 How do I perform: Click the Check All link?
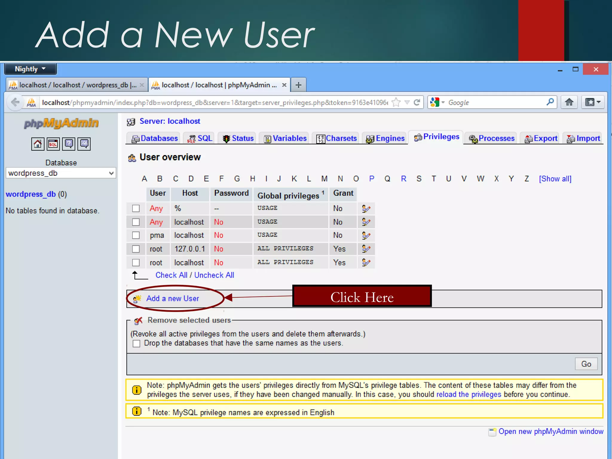coord(172,275)
